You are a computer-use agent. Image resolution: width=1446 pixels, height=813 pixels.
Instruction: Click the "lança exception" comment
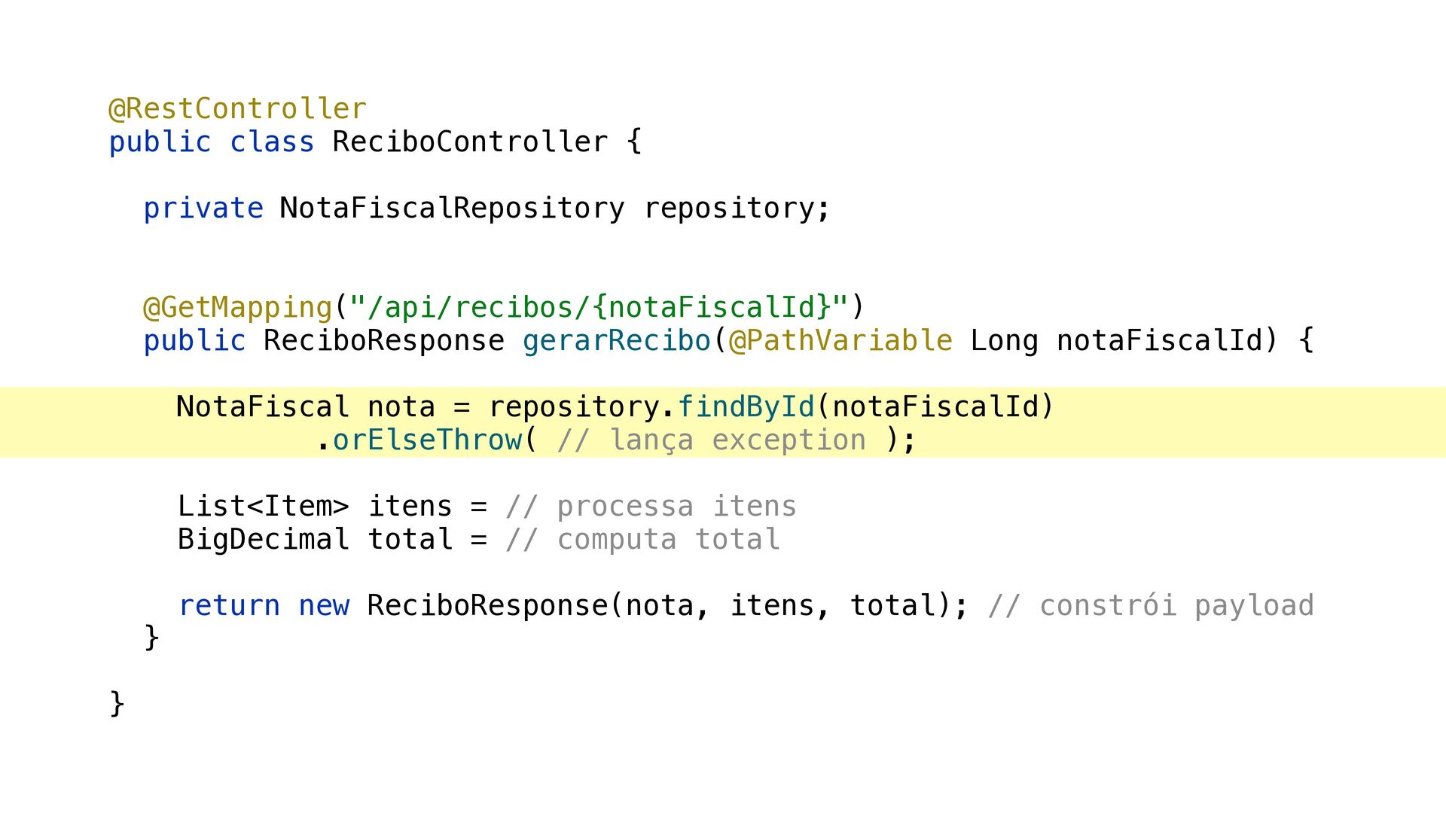[x=712, y=440]
